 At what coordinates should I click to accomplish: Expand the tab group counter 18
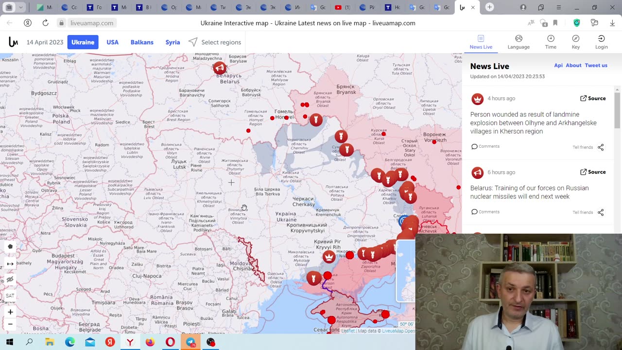coord(9,7)
